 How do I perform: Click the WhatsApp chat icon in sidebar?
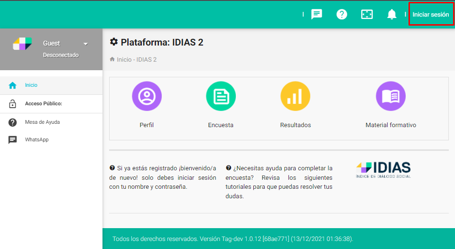pyautogui.click(x=12, y=140)
